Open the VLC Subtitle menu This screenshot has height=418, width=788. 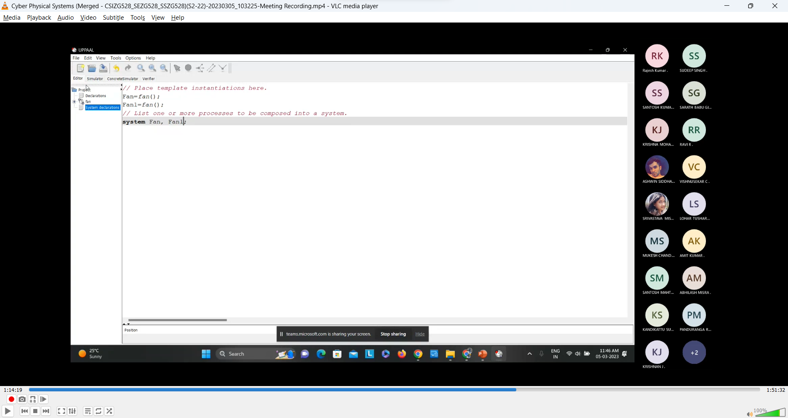pyautogui.click(x=113, y=18)
